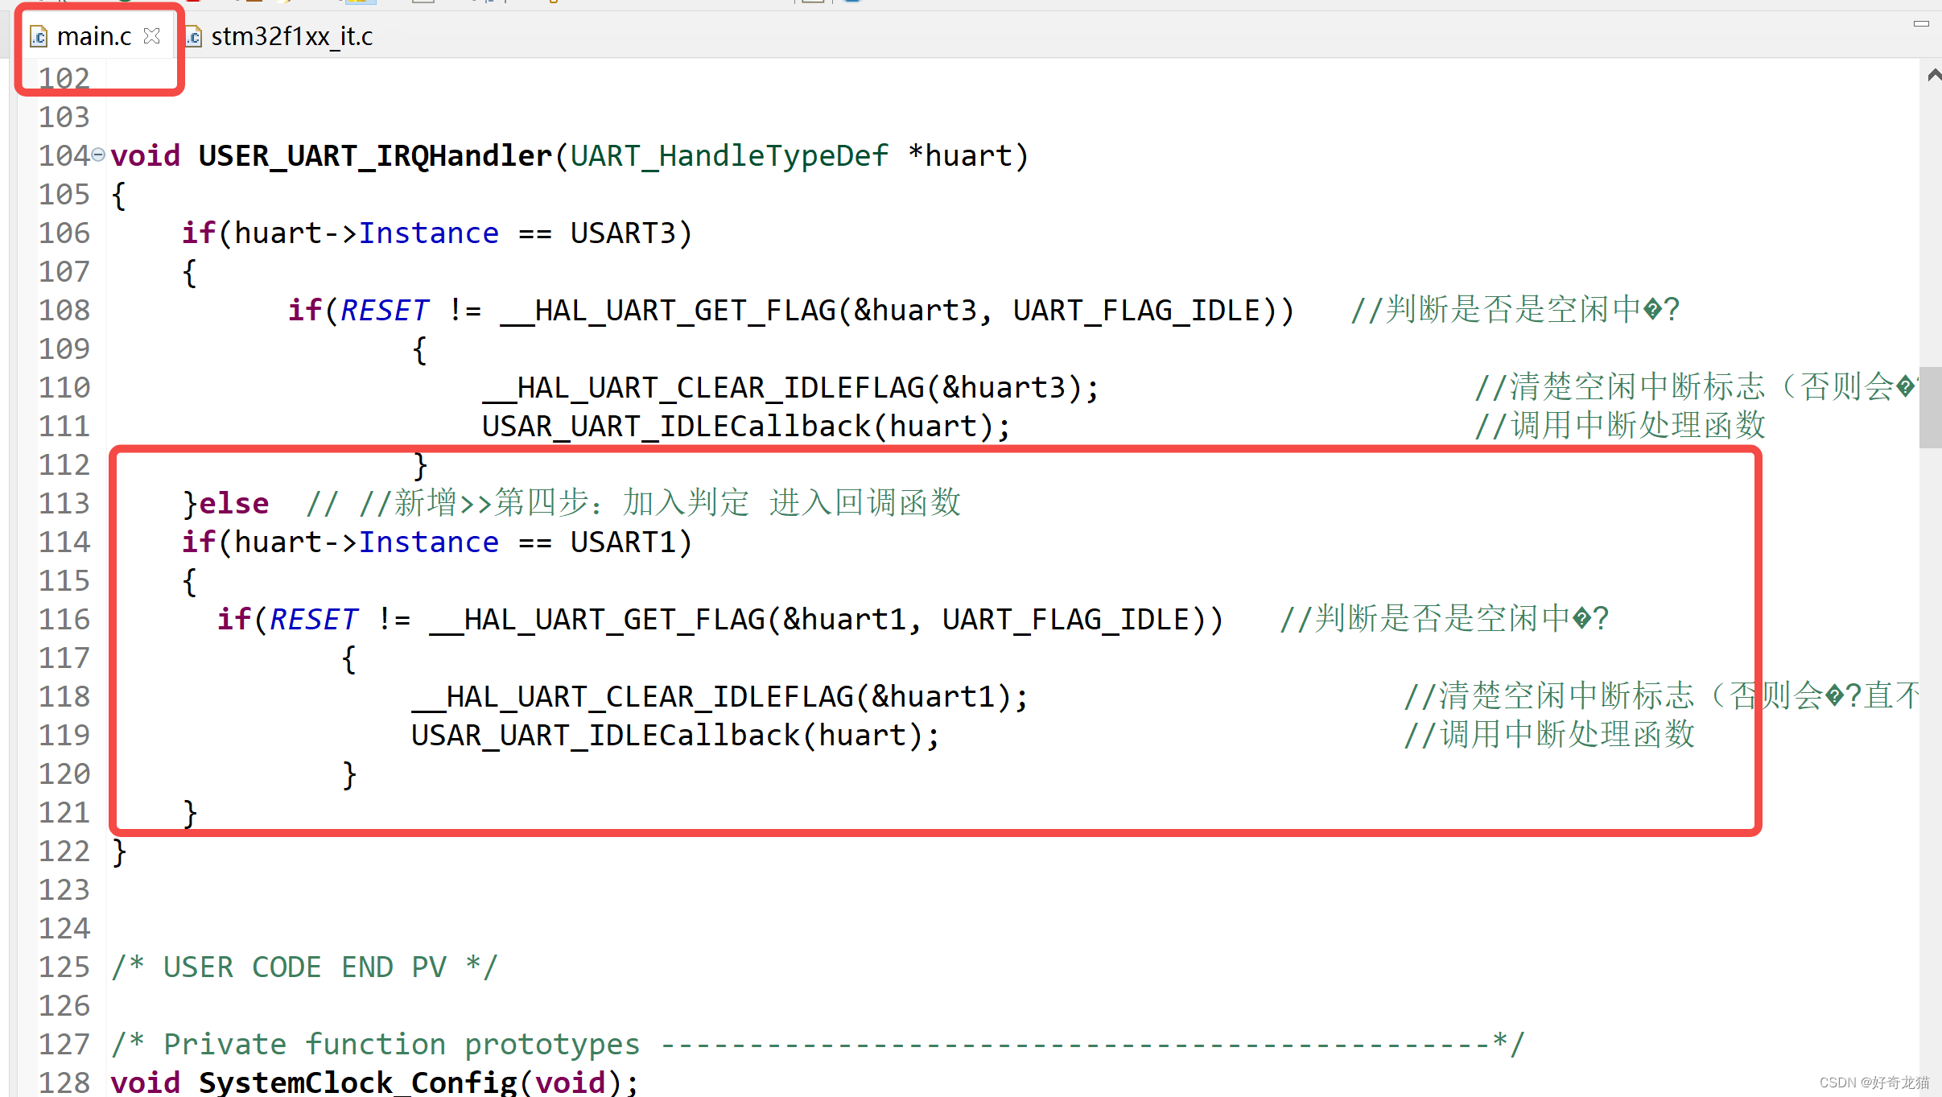The image size is (1942, 1097).
Task: Click line number 116 in the left gutter
Action: (x=64, y=619)
